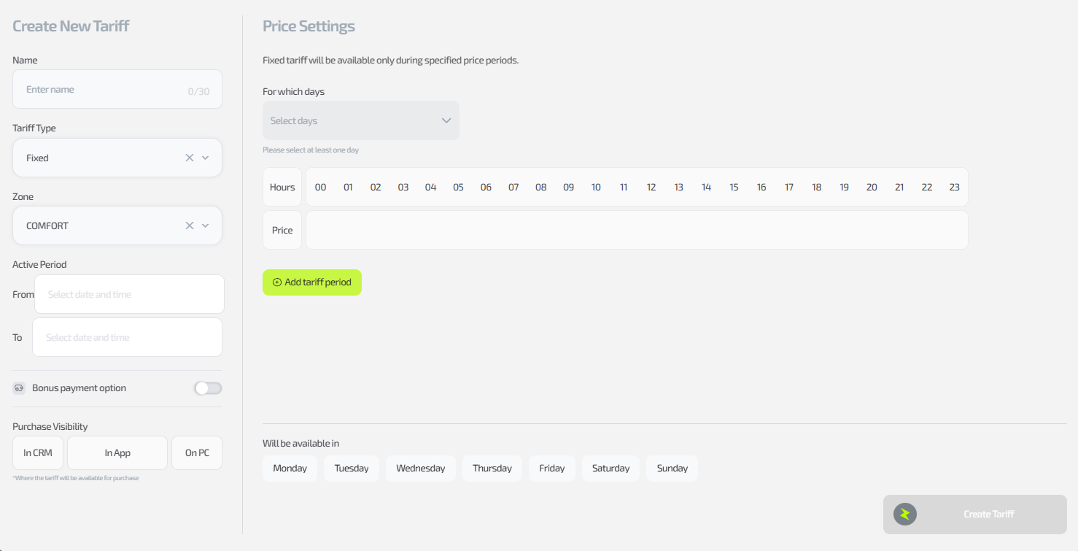
Task: Clear the COMFORT zone selection
Action: point(190,226)
